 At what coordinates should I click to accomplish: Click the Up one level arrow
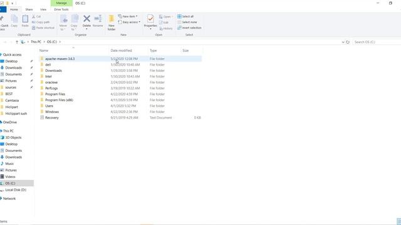tap(17, 42)
